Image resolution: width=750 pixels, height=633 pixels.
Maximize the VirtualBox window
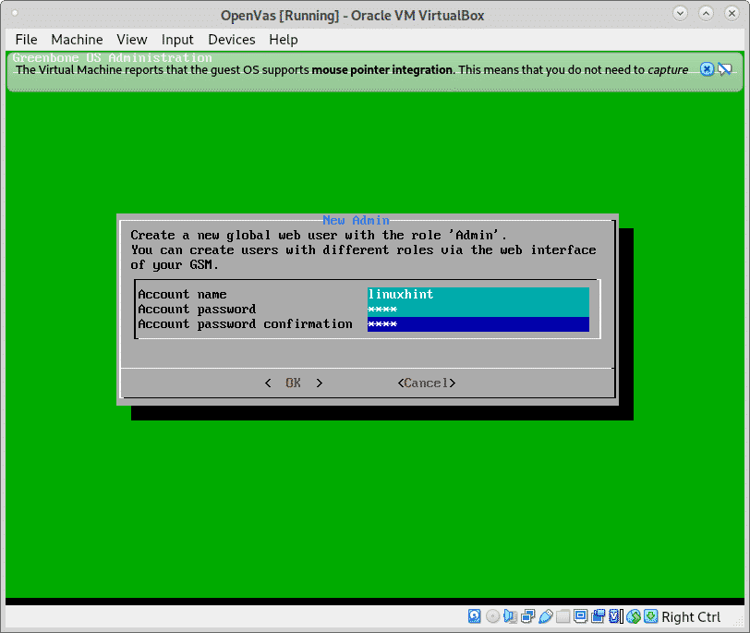(x=706, y=13)
